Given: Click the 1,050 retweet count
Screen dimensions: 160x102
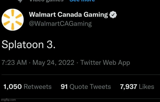Looking at the screenshot, I should 12,87.
